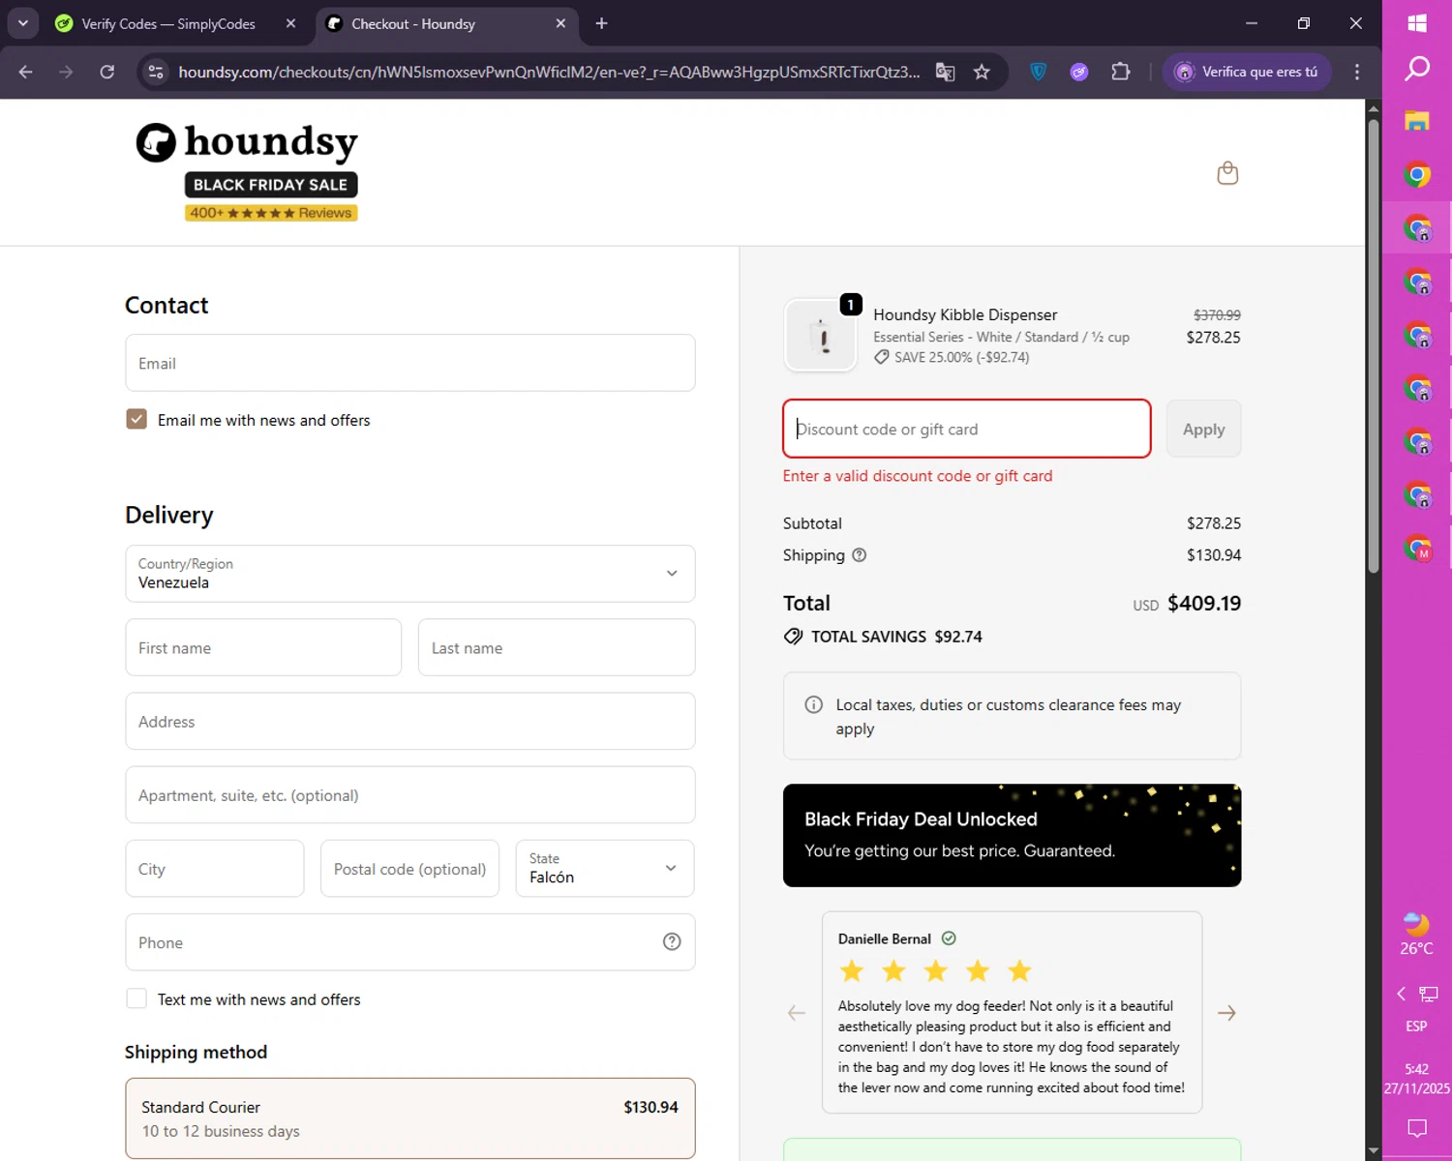Open the notification center icon
Image resolution: width=1452 pixels, height=1161 pixels.
click(1417, 1128)
